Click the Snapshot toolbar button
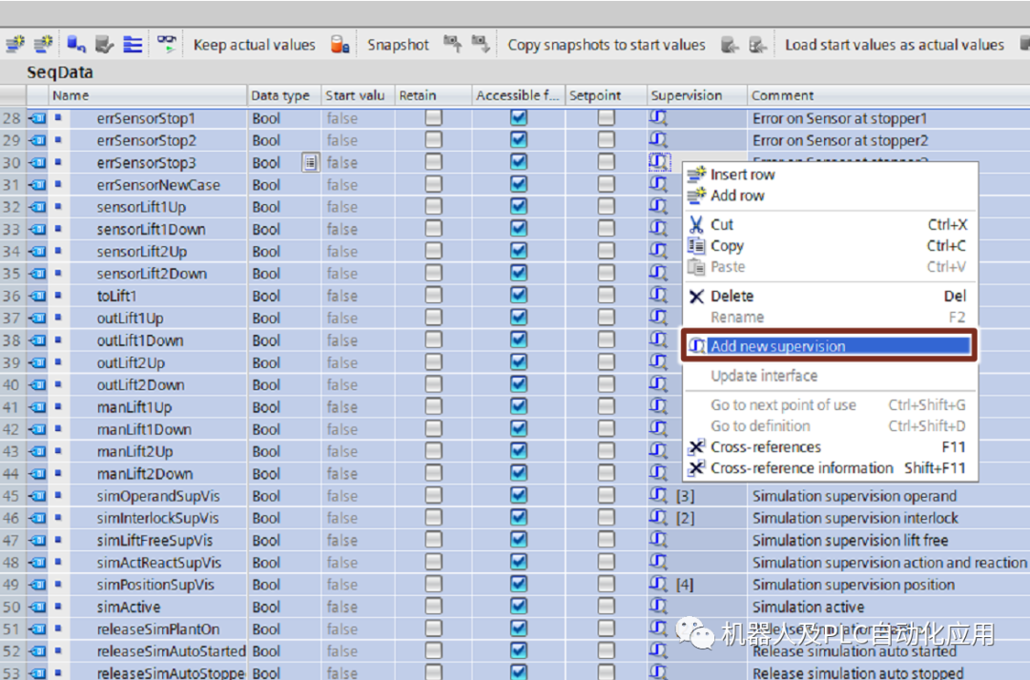 pos(398,45)
